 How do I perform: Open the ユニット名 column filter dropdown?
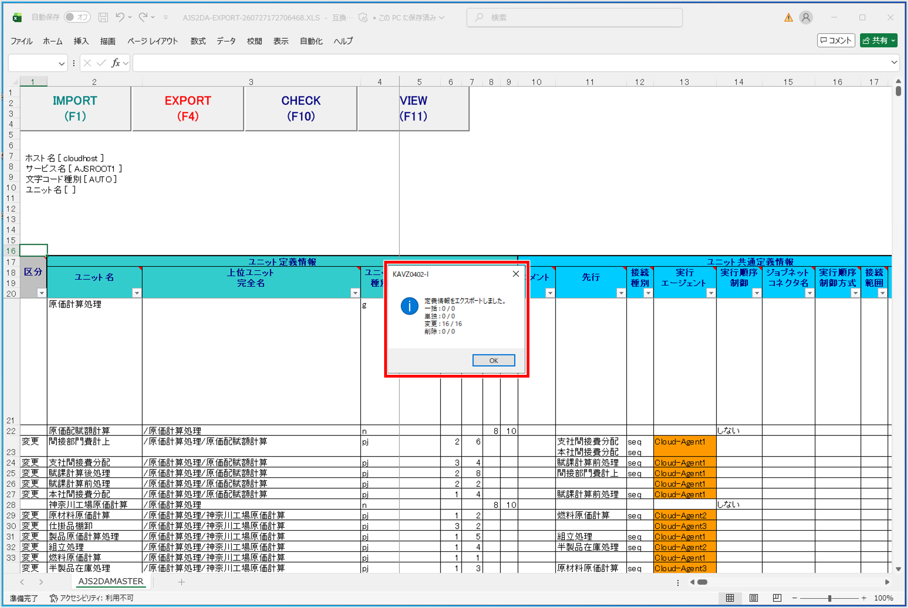136,293
